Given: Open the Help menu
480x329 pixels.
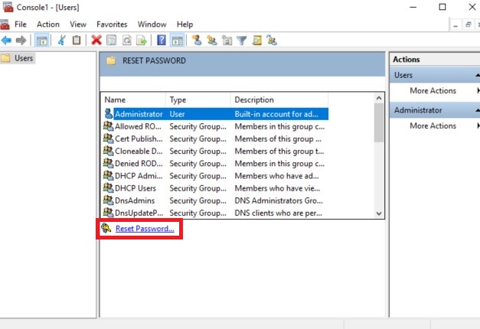Looking at the screenshot, I should pyautogui.click(x=185, y=24).
